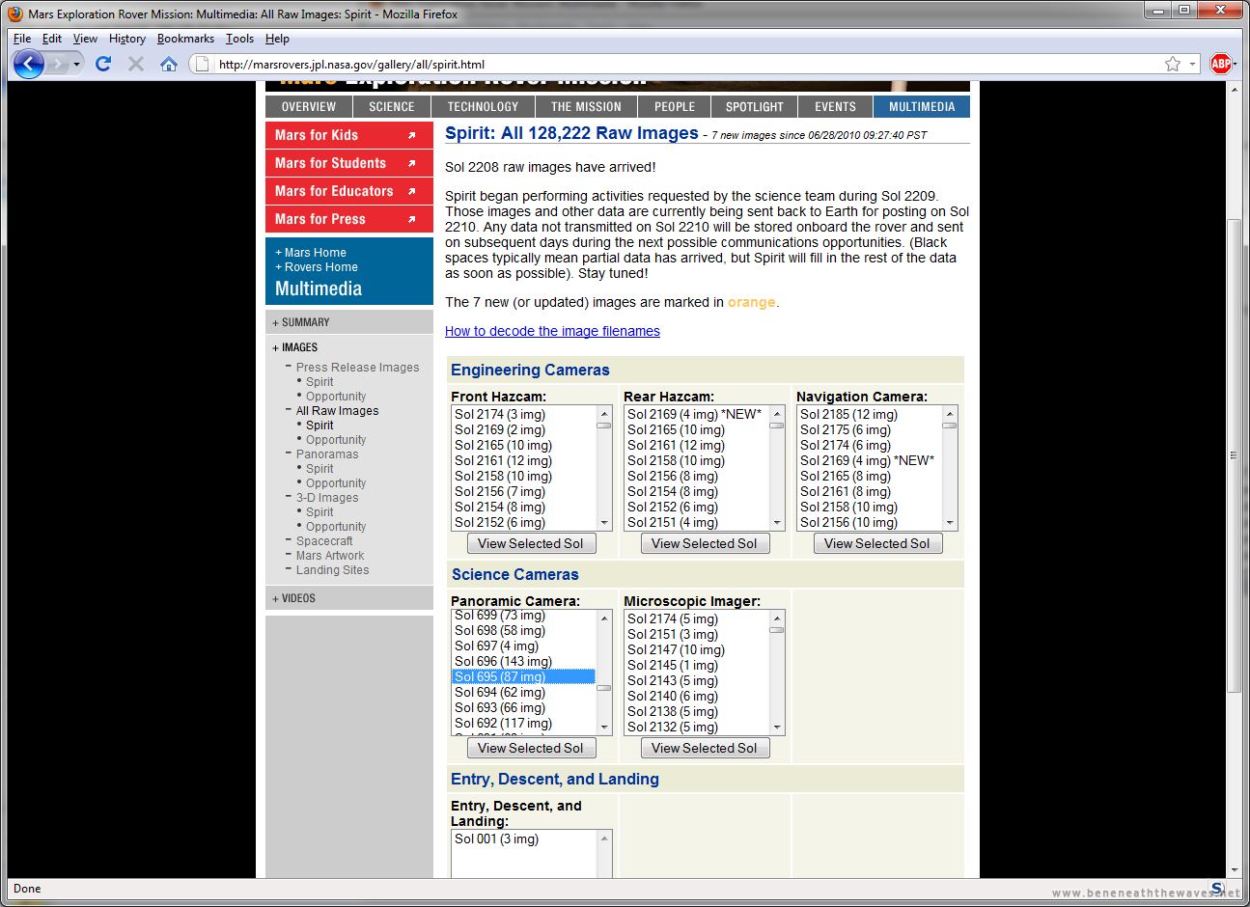Click the Stop loading X icon
Viewport: 1250px width, 907px height.
[136, 64]
